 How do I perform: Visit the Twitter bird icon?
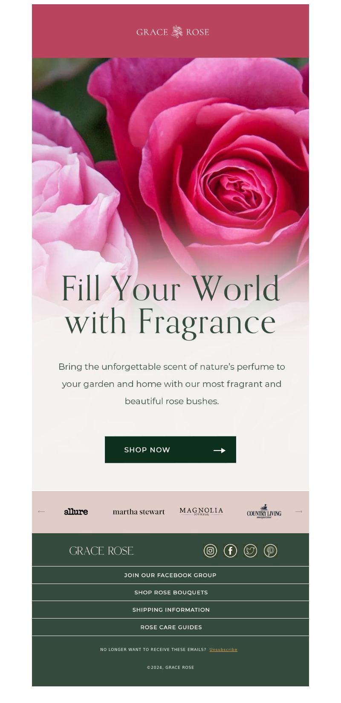click(x=250, y=551)
